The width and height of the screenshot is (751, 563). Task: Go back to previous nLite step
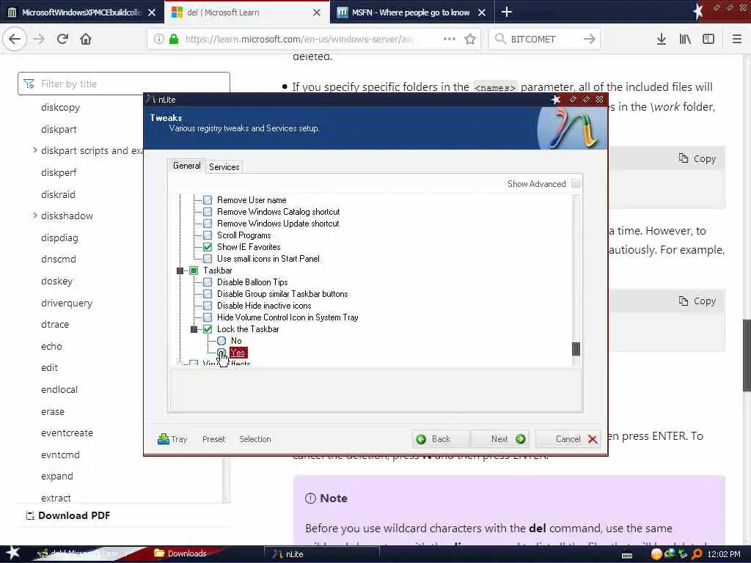[x=441, y=439]
